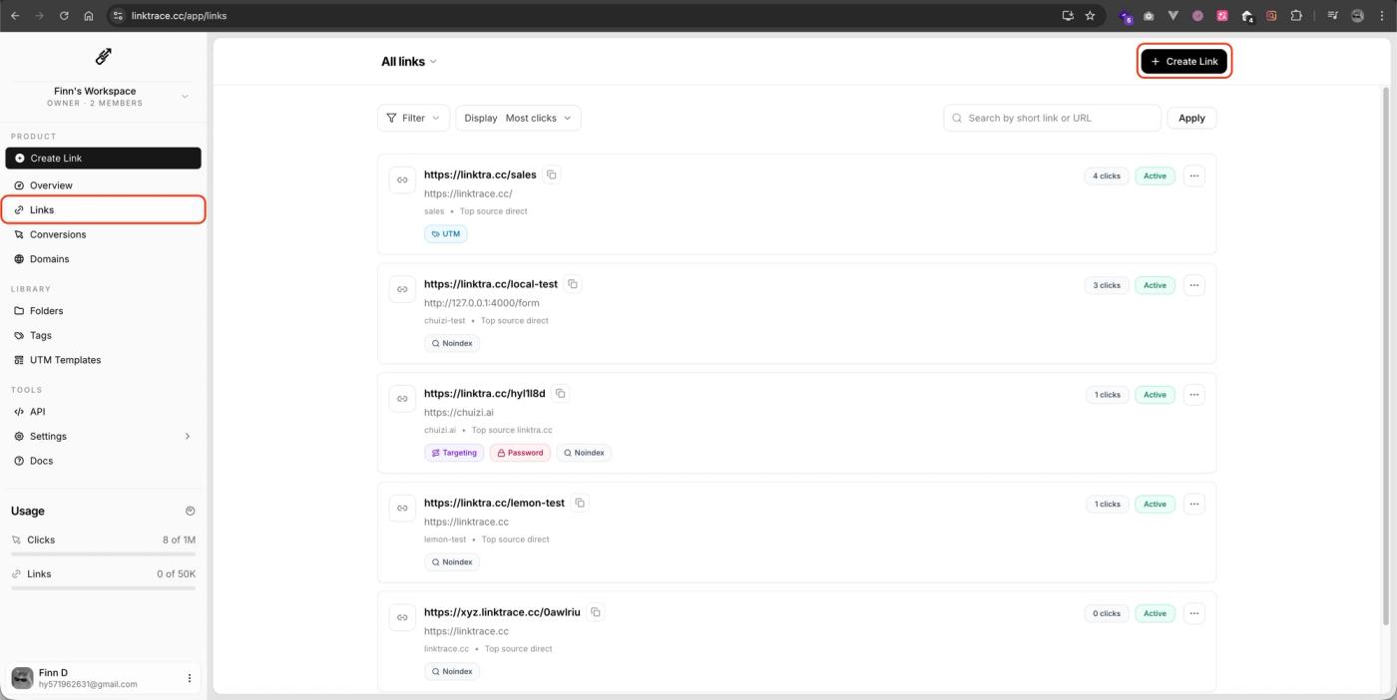This screenshot has width=1397, height=700.
Task: Bookmark this page with the star icon
Action: pos(1090,16)
